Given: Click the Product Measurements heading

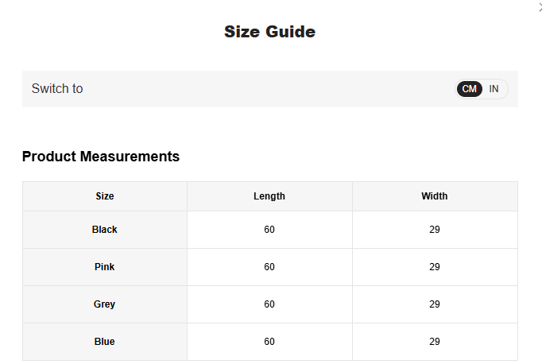Looking at the screenshot, I should pos(101,157).
